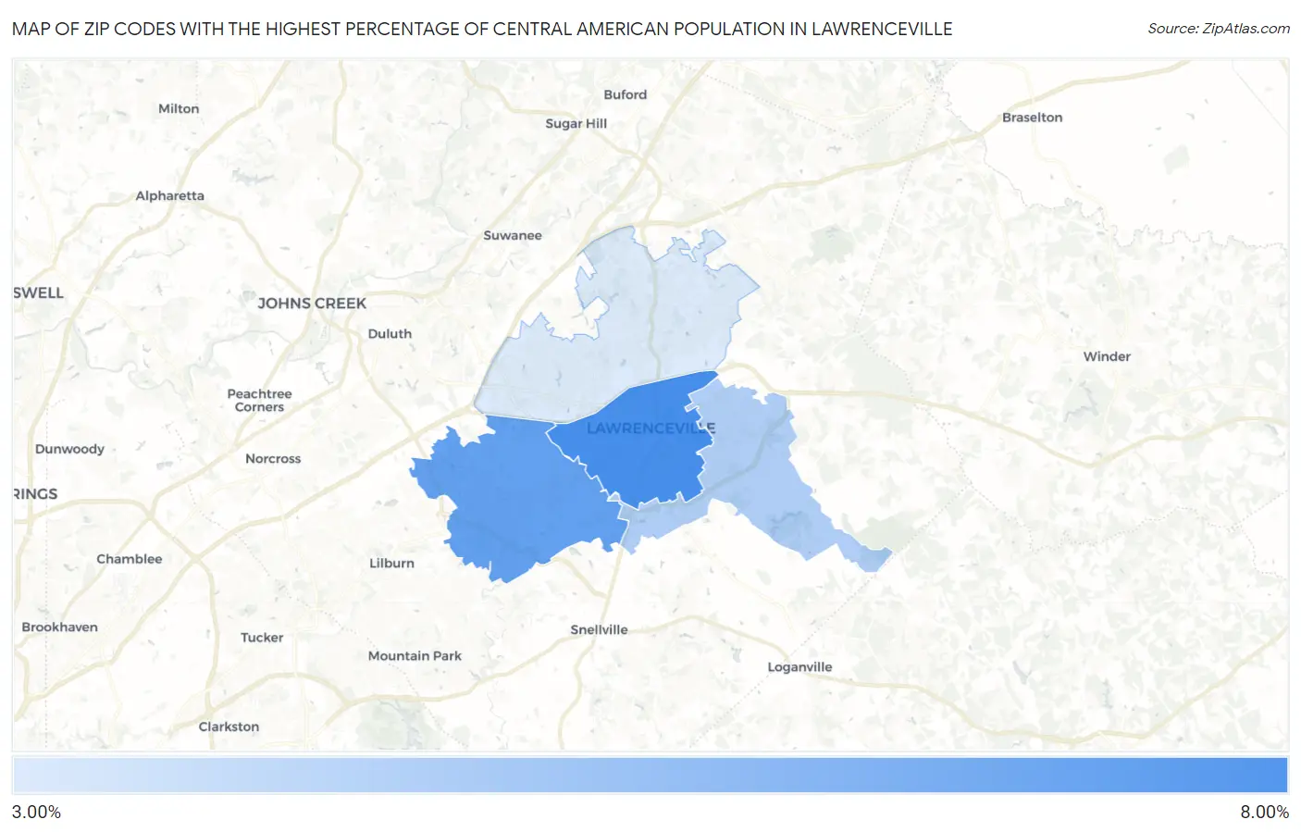
Task: Click the 8.00% legend maximum label
Action: coord(1264,812)
